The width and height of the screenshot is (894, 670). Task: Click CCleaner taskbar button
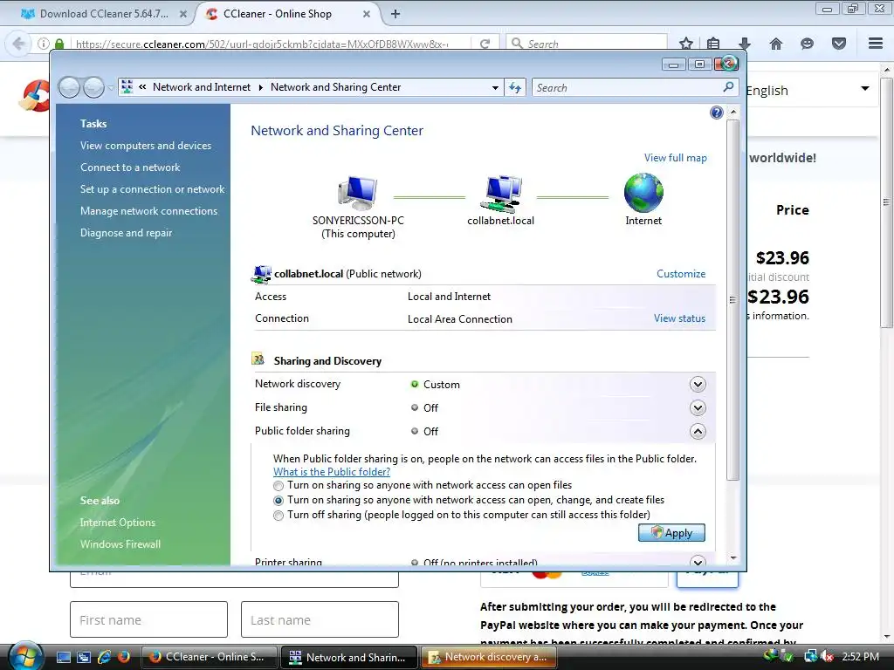tap(210, 657)
